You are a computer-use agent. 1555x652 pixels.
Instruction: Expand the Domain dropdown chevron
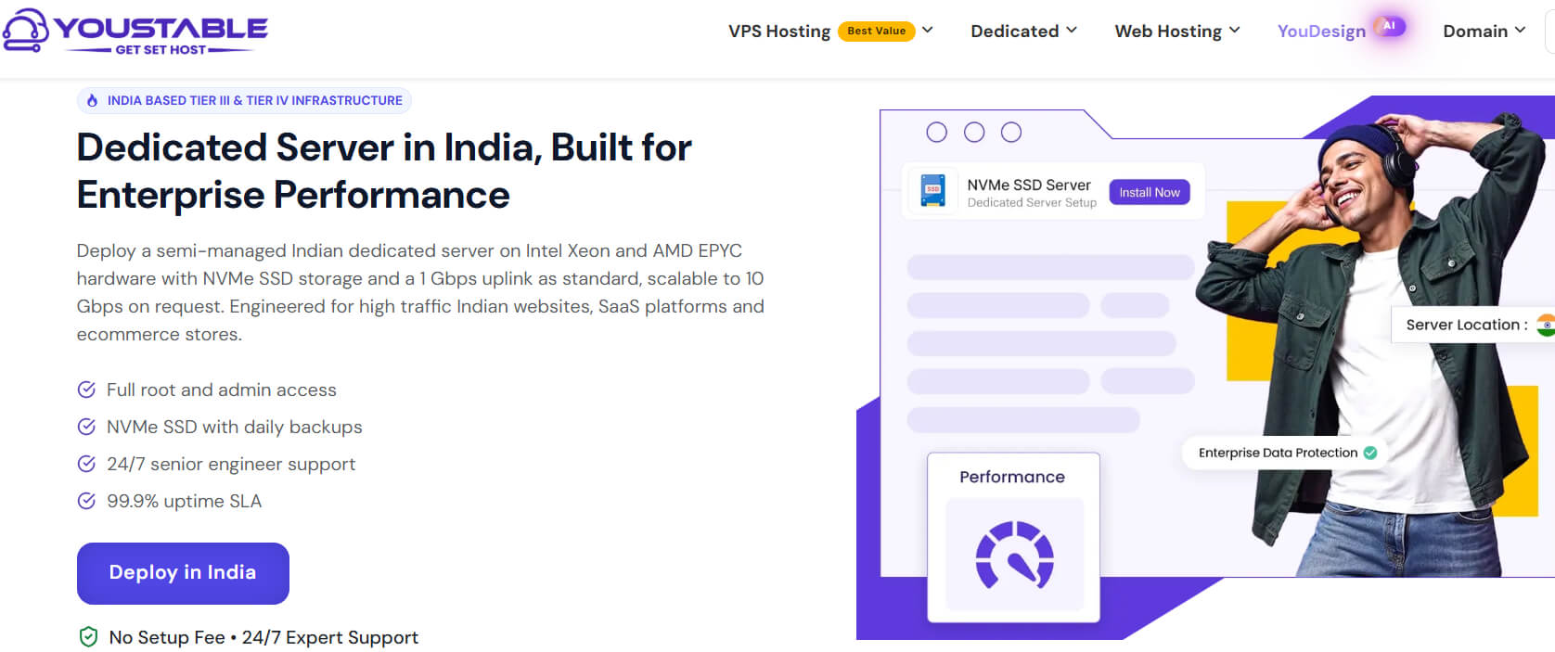click(x=1520, y=31)
